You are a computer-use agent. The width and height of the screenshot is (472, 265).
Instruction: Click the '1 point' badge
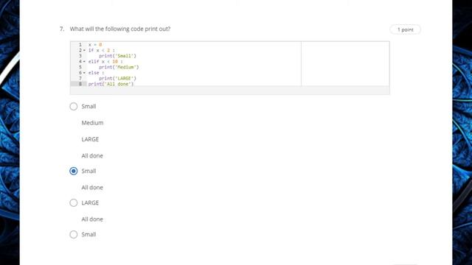(405, 29)
